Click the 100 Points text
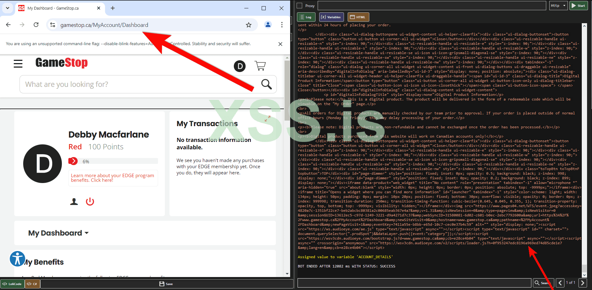 [106, 147]
